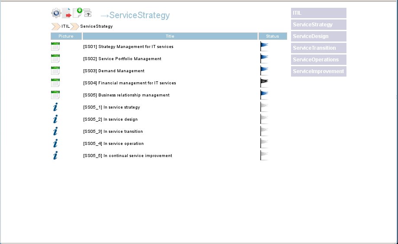Open the SS05 Business relationship calendar icon
The width and height of the screenshot is (398, 244).
(55, 95)
